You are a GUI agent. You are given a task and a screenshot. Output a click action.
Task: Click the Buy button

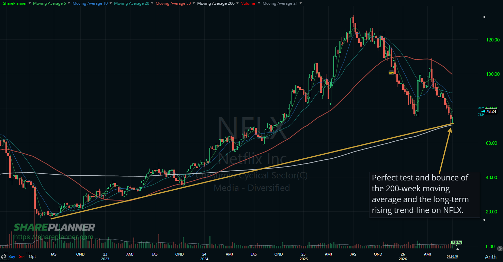12,257
